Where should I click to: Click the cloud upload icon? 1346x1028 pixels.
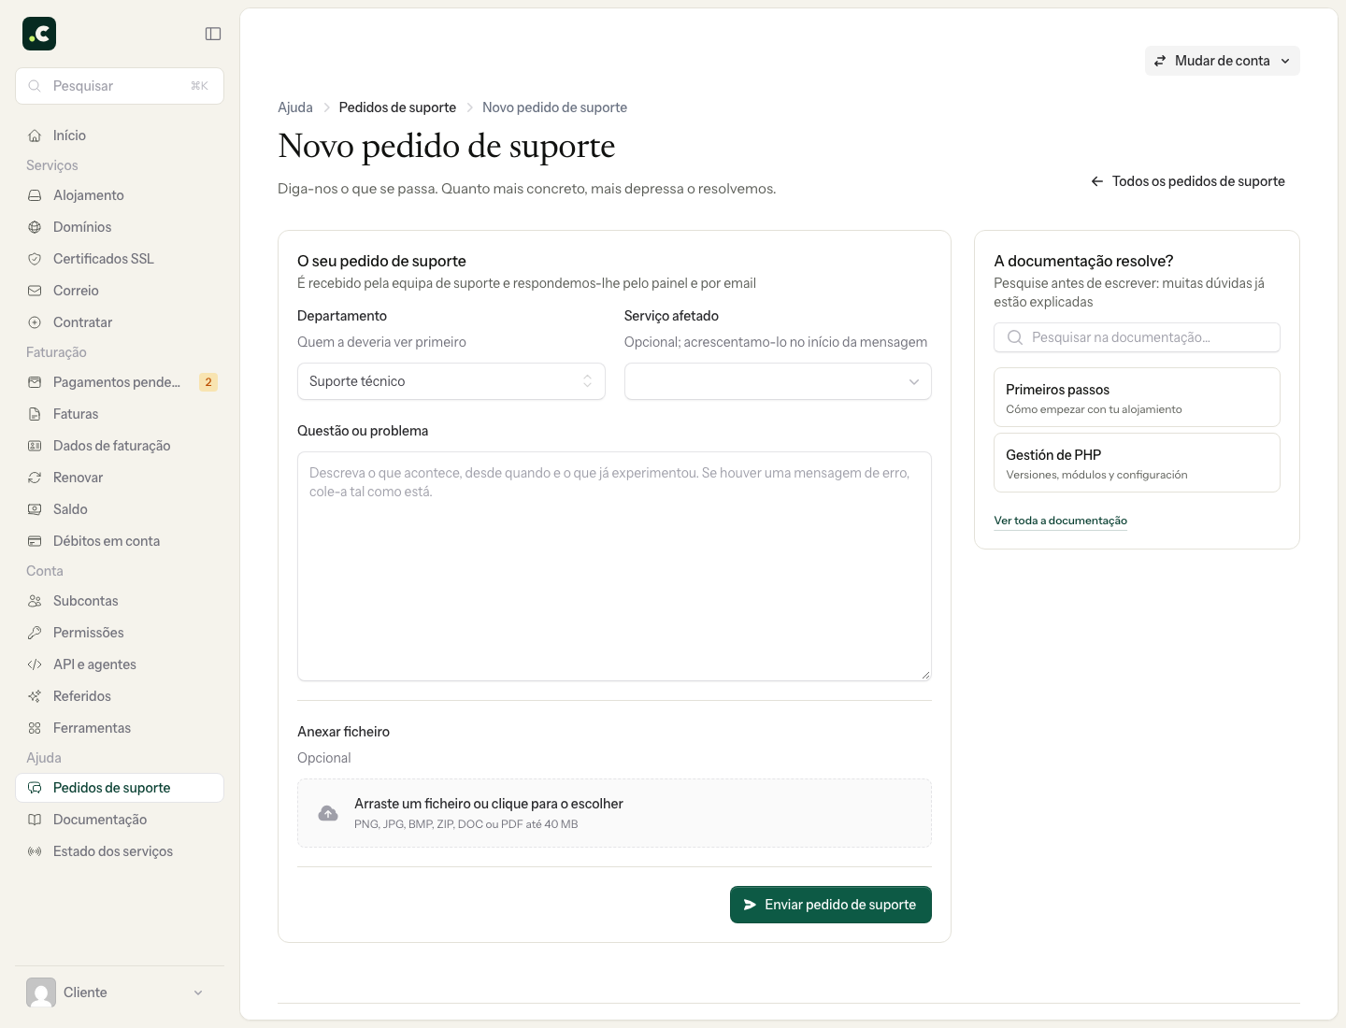click(328, 813)
